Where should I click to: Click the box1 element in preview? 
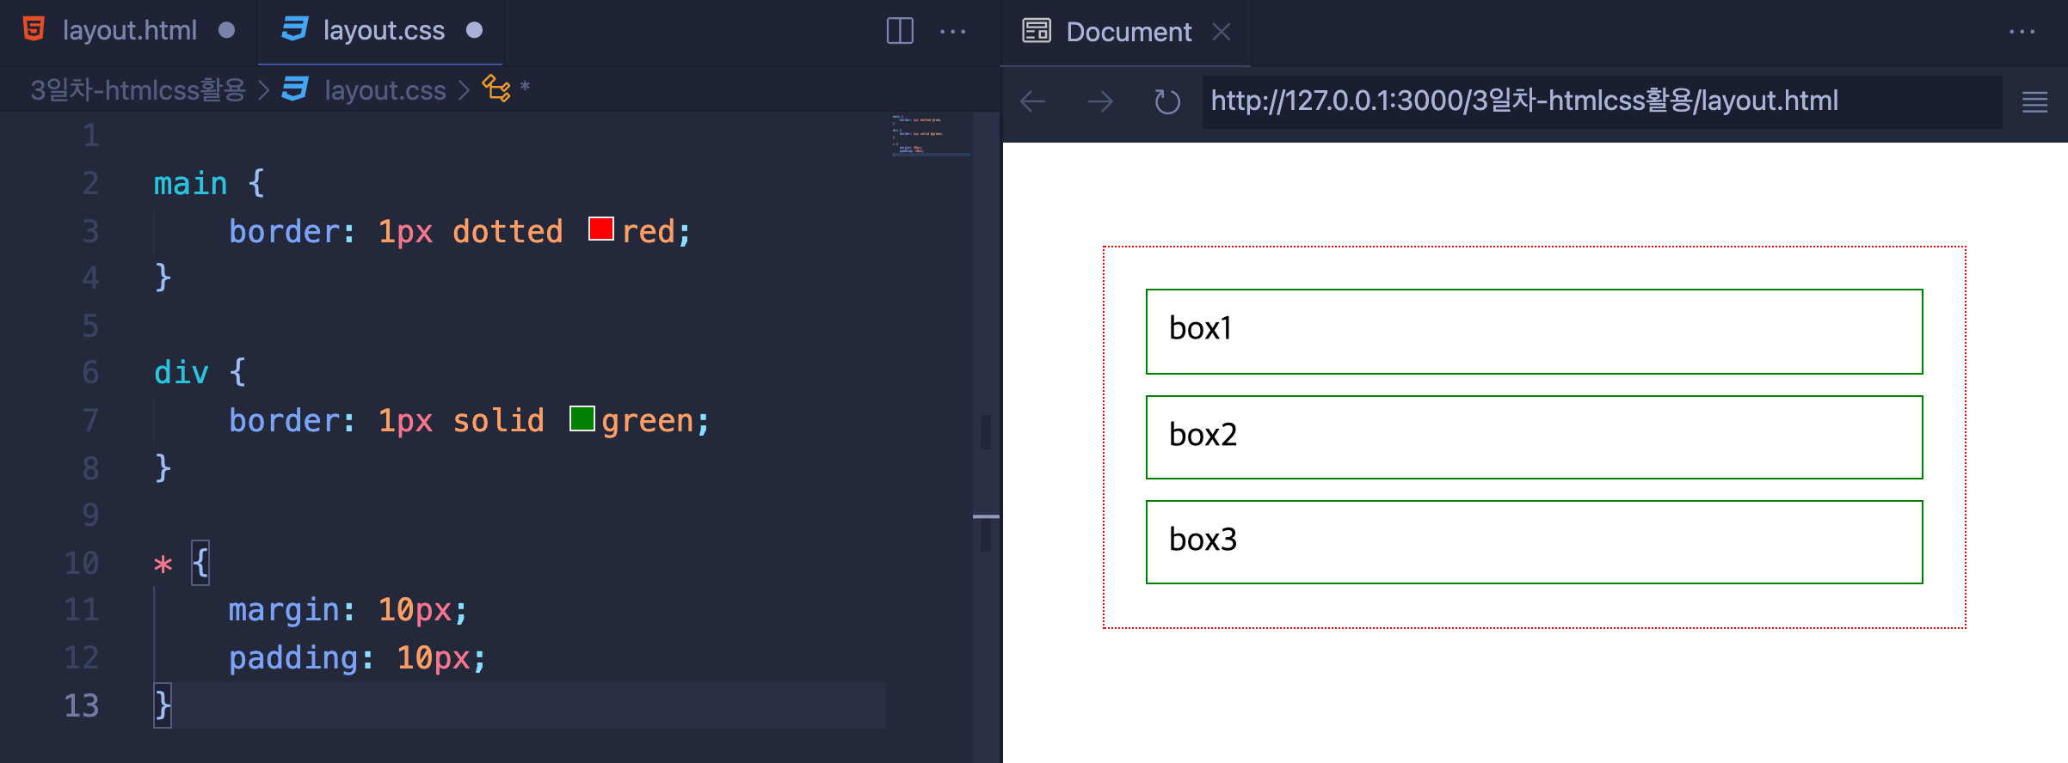pyautogui.click(x=1534, y=332)
